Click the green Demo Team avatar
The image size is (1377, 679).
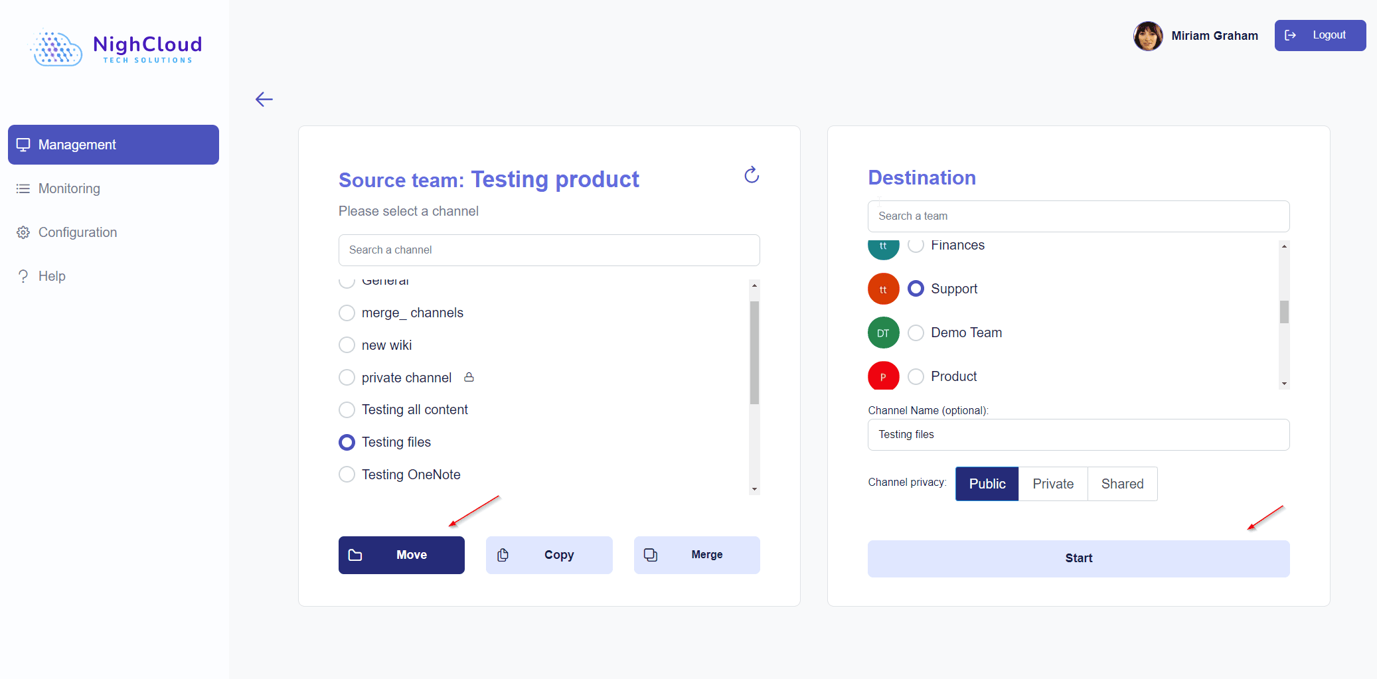tap(883, 333)
